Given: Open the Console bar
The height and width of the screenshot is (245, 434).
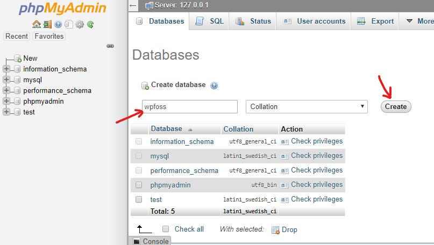Looking at the screenshot, I should pyautogui.click(x=150, y=241).
